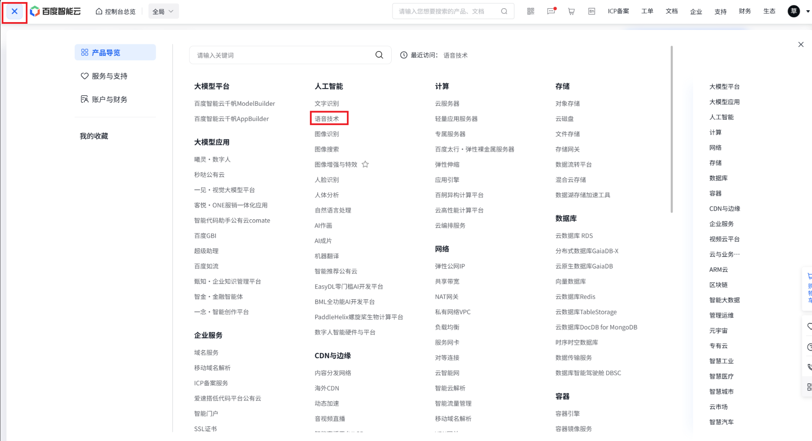Open 工单 in the top menu
This screenshot has width=812, height=441.
(x=647, y=11)
